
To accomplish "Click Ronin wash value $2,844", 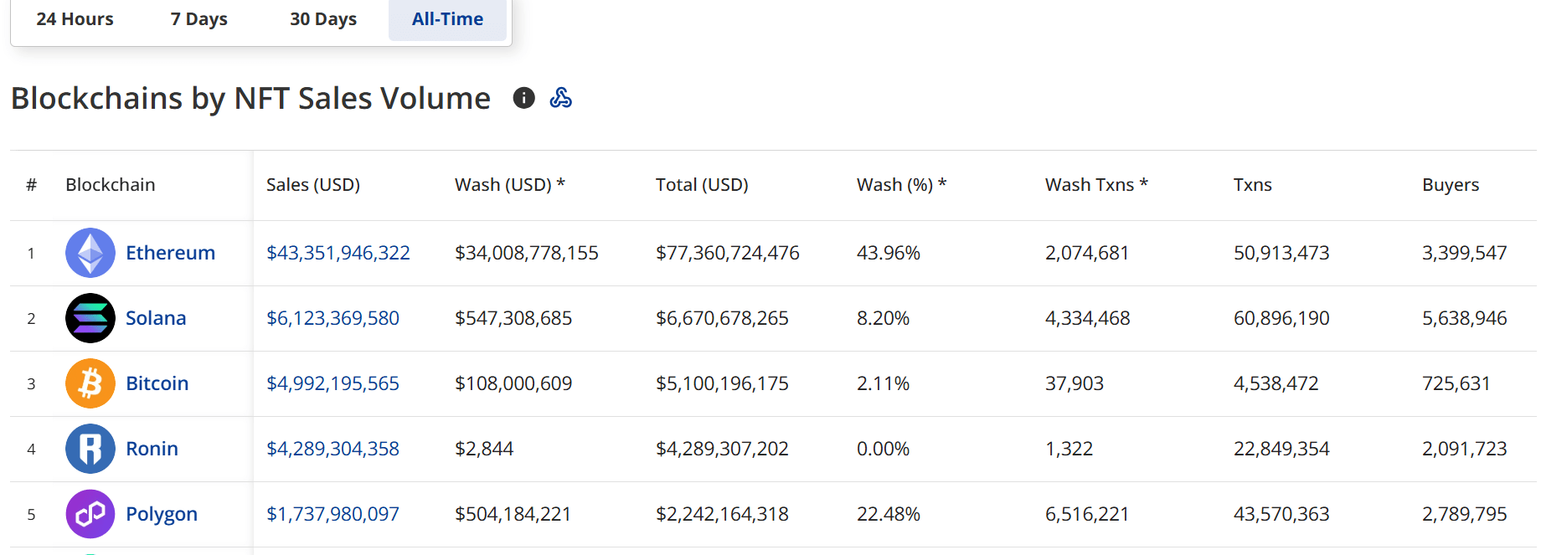I will click(x=484, y=449).
